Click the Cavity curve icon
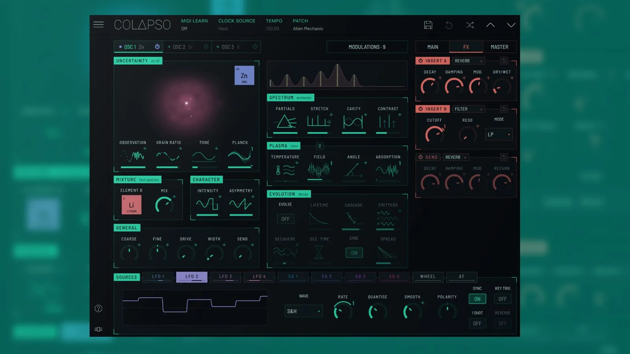This screenshot has height=354, width=630. pyautogui.click(x=353, y=122)
